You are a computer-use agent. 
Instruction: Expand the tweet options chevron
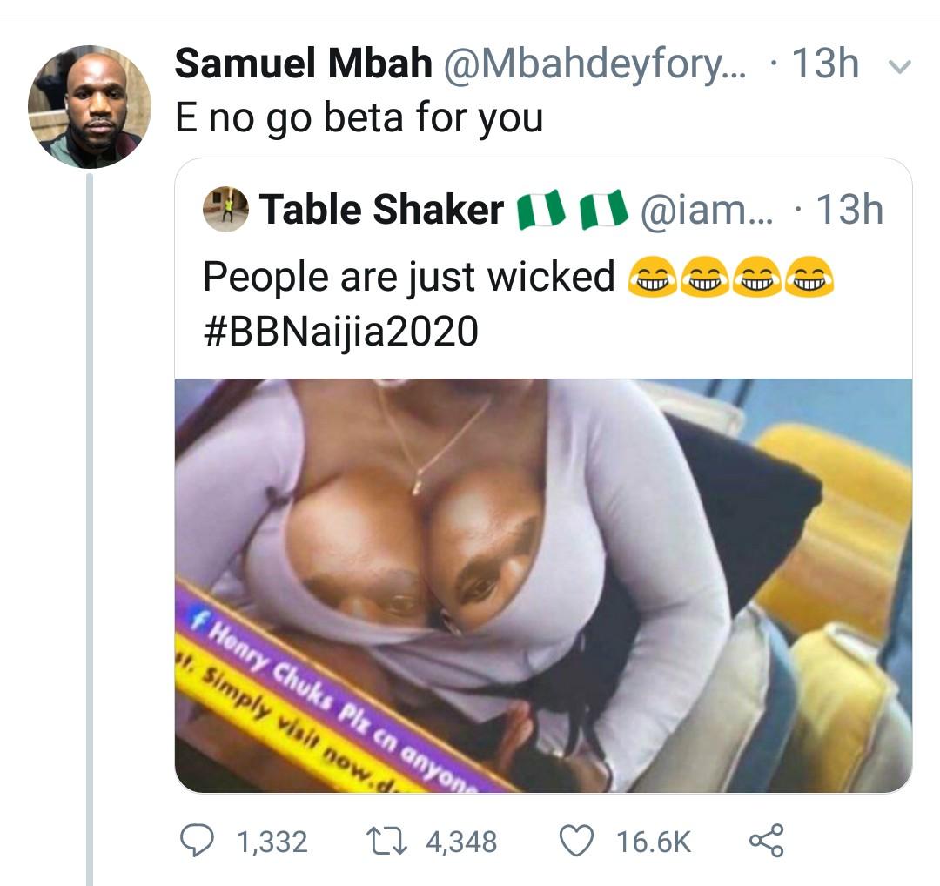[x=902, y=67]
